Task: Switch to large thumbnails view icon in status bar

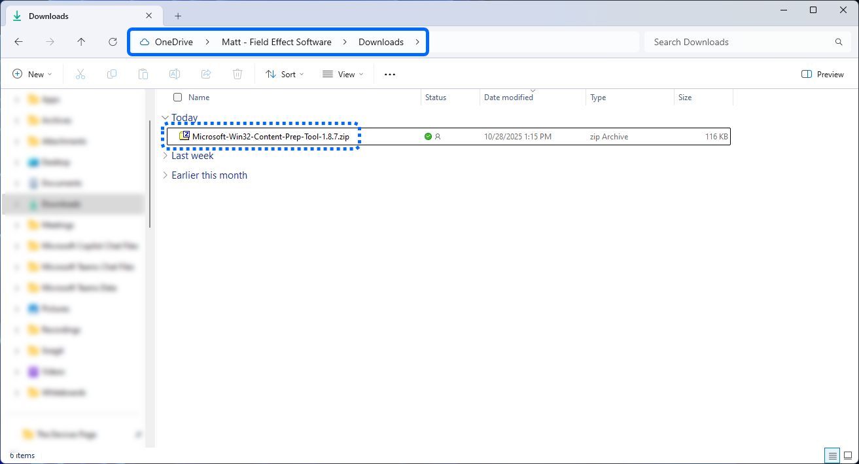Action: pyautogui.click(x=848, y=455)
